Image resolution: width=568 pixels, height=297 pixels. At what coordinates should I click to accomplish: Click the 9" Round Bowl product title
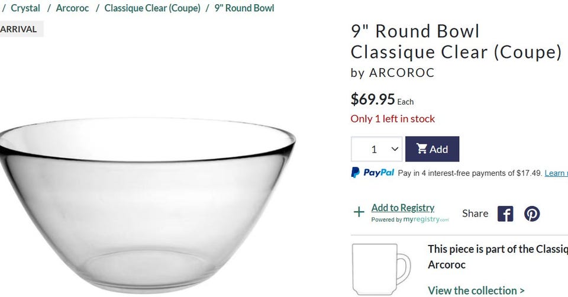415,31
